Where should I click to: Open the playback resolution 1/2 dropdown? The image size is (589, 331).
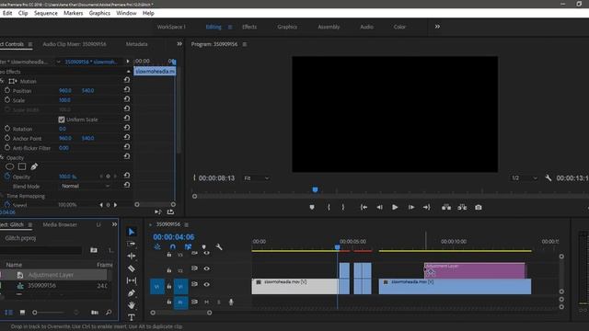524,178
